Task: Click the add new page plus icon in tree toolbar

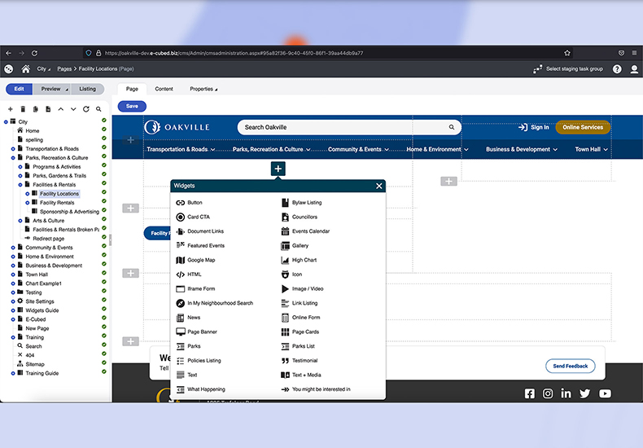Action: click(10, 109)
